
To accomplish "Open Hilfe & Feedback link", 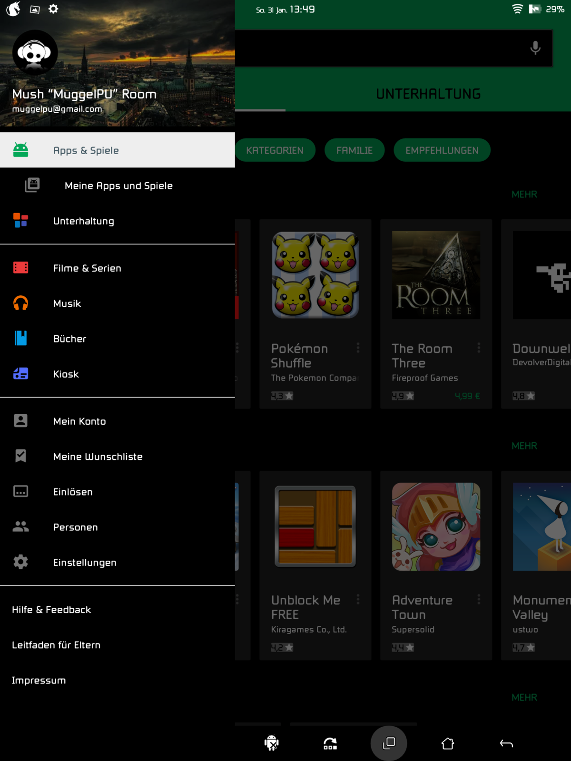I will tap(51, 610).
